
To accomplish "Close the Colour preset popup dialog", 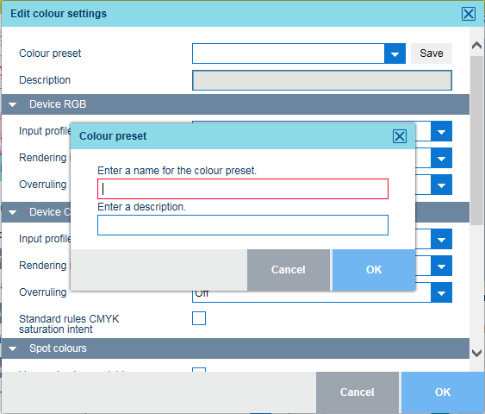I will click(x=400, y=136).
